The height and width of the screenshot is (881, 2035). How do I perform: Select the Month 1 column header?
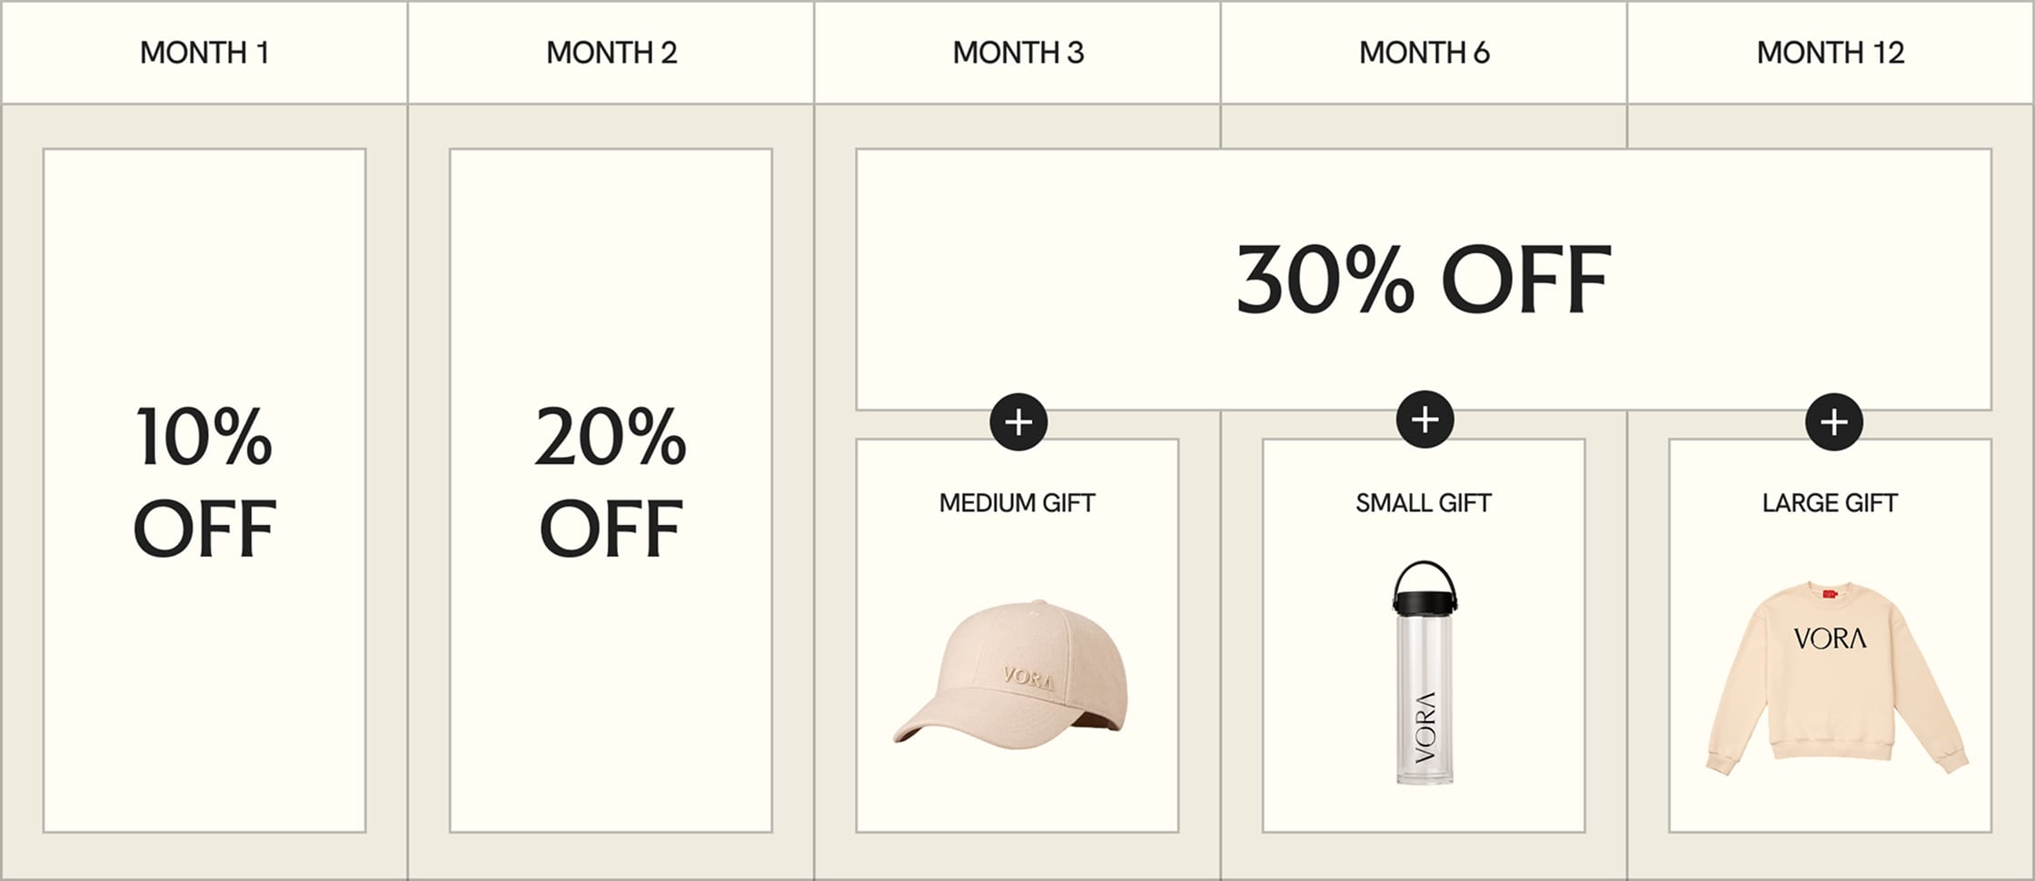(204, 53)
